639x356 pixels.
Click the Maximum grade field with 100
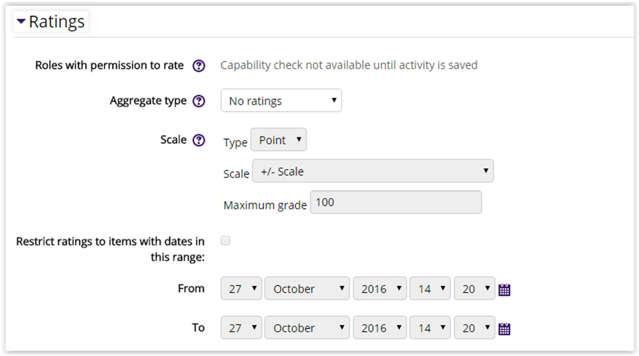[396, 202]
